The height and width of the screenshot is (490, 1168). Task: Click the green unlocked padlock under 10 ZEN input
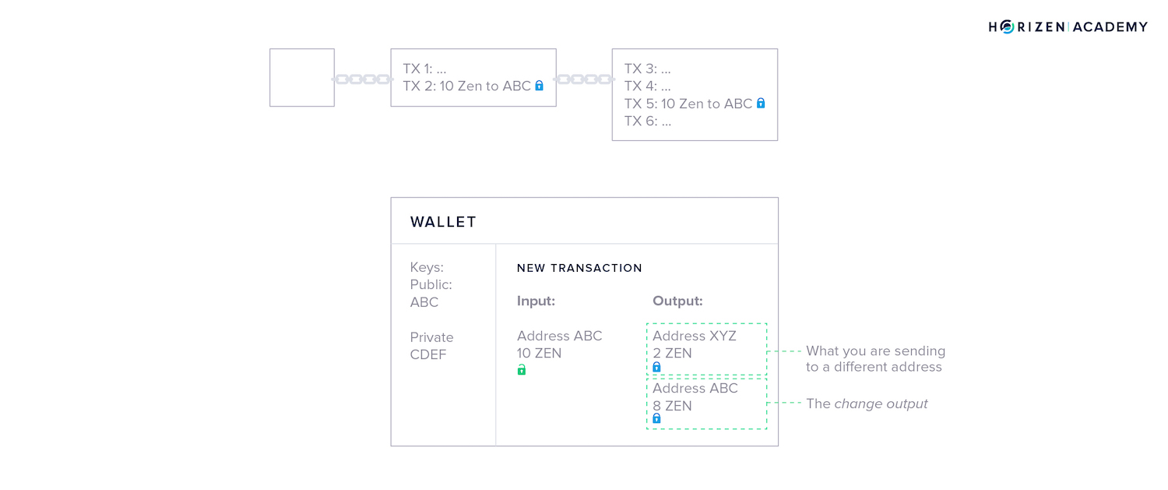tap(522, 370)
